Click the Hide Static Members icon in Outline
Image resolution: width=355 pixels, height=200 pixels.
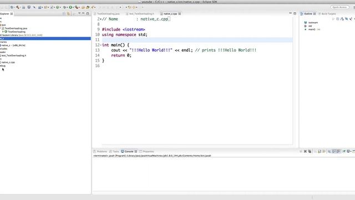pyautogui.click(x=351, y=19)
